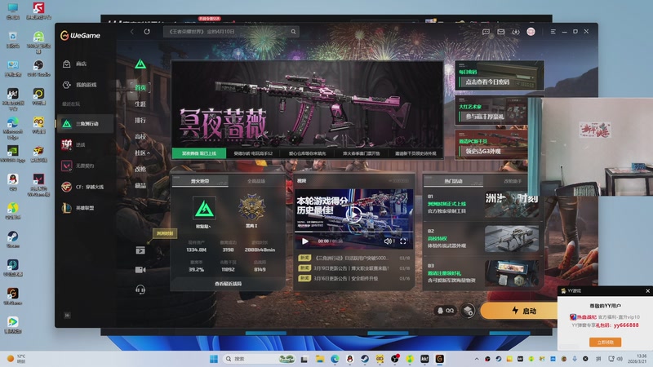Open the mail inbox icon in WeGame header

[501, 32]
